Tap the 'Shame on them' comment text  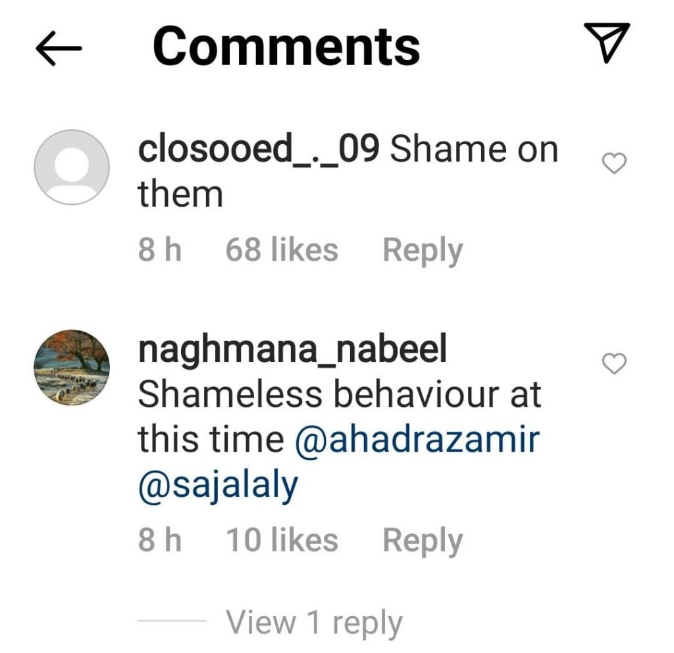click(x=348, y=172)
